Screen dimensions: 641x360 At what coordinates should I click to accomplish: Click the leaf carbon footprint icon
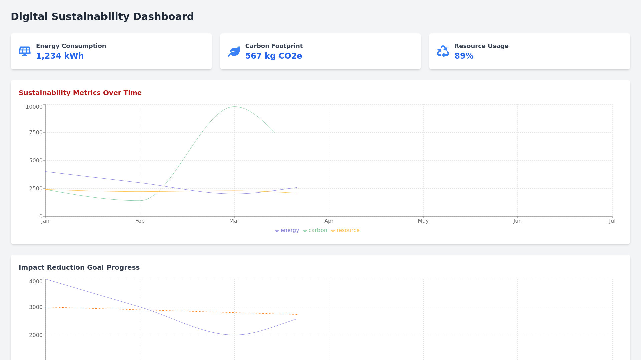[234, 51]
